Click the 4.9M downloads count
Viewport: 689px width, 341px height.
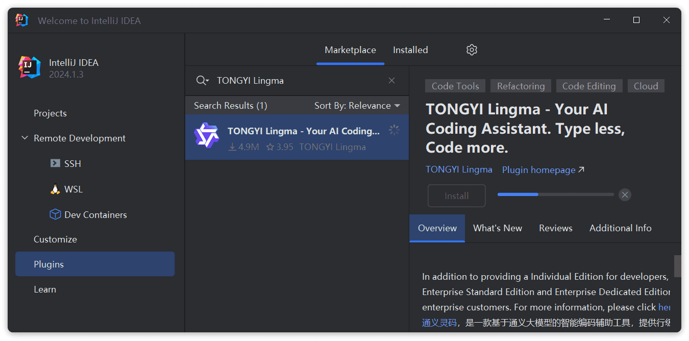click(244, 147)
